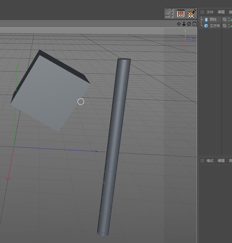This screenshot has height=243, width=232.
Task: Click the orbit rotate camera icon
Action: pos(189,24)
